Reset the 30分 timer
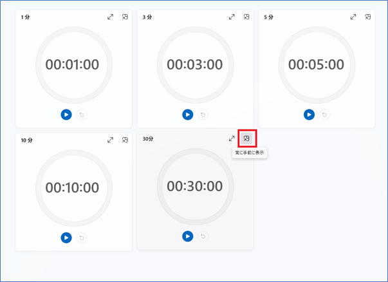The width and height of the screenshot is (388, 282). tap(203, 236)
